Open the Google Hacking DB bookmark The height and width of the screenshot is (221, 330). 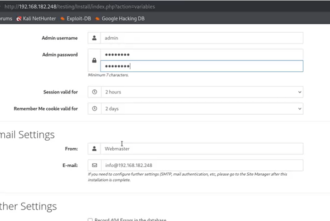pyautogui.click(x=120, y=19)
